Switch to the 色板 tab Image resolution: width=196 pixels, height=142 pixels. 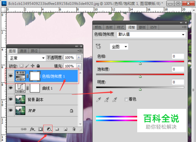(109, 27)
